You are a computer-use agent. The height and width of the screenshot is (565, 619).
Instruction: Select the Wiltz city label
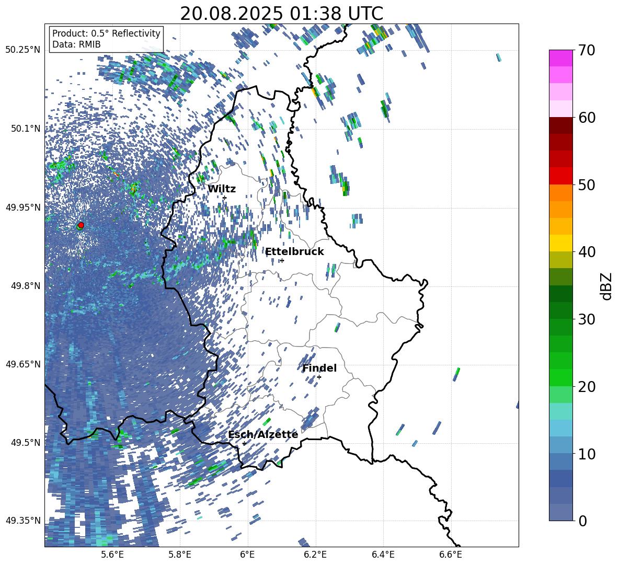click(x=222, y=189)
